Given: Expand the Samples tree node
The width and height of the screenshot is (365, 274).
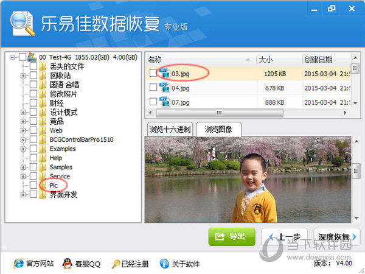Looking at the screenshot, I should pos(23,167).
